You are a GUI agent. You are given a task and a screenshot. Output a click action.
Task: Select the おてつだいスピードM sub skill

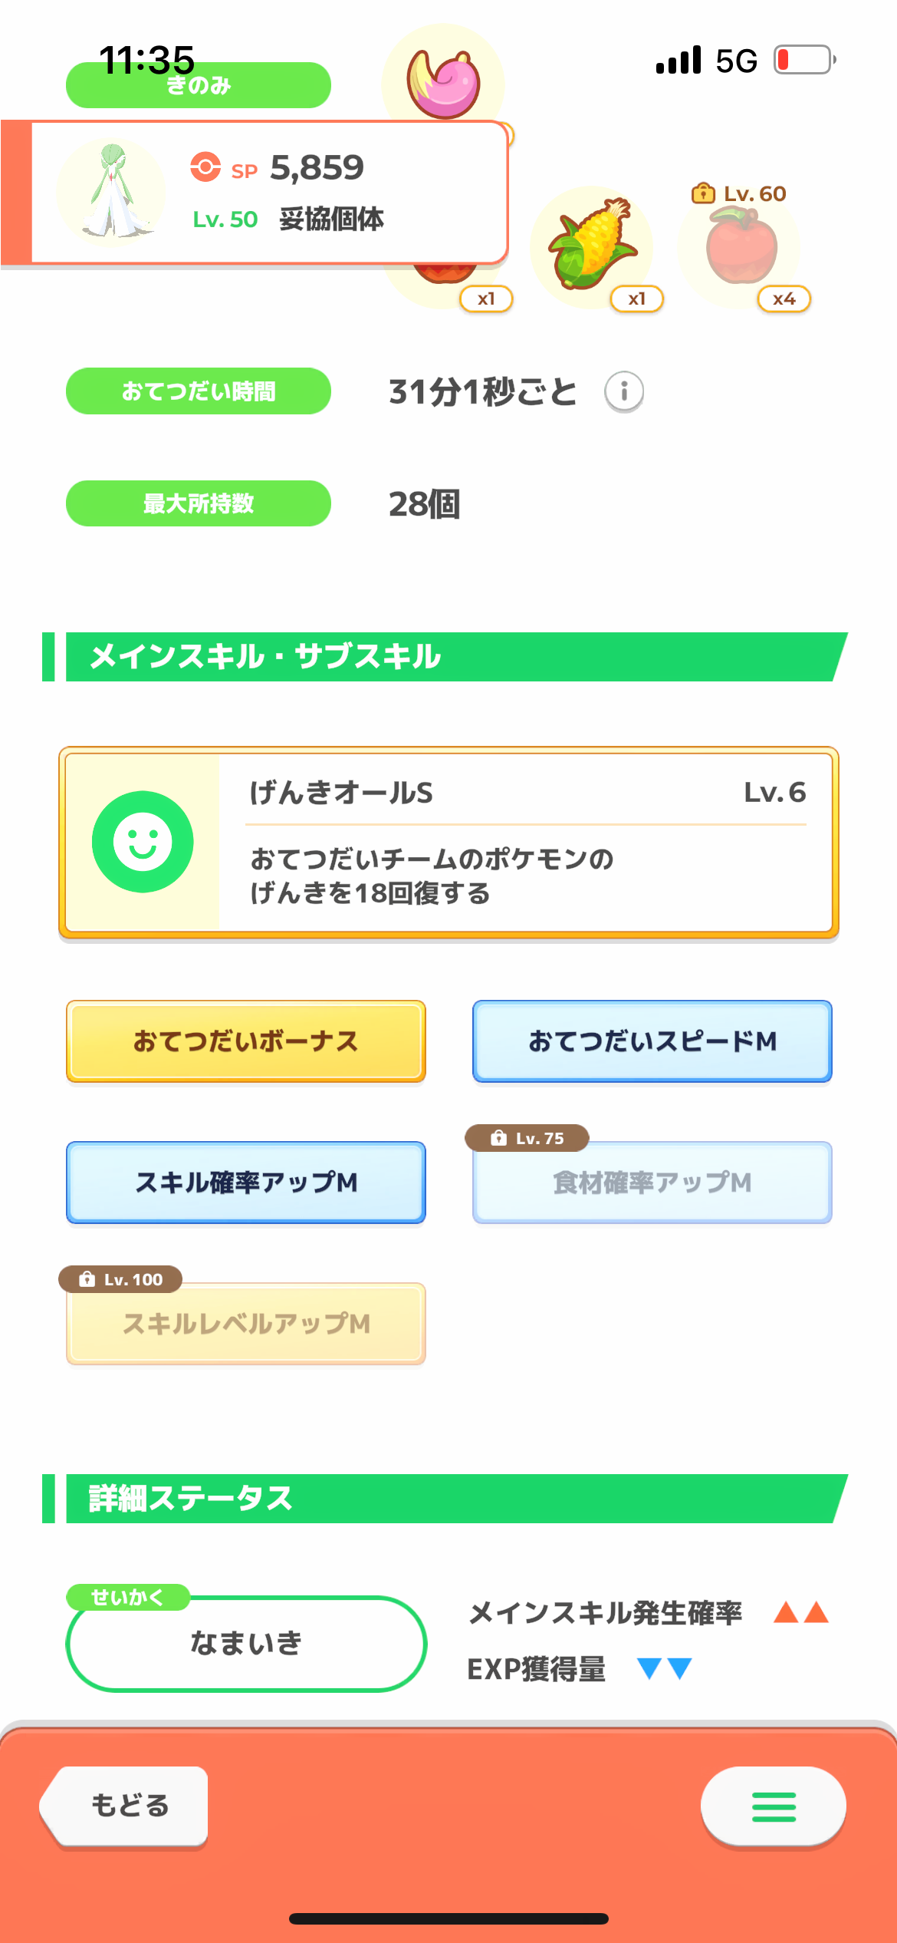coord(652,1041)
